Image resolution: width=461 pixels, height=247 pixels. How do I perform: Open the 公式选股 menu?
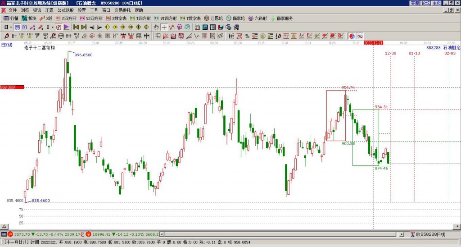(66, 10)
